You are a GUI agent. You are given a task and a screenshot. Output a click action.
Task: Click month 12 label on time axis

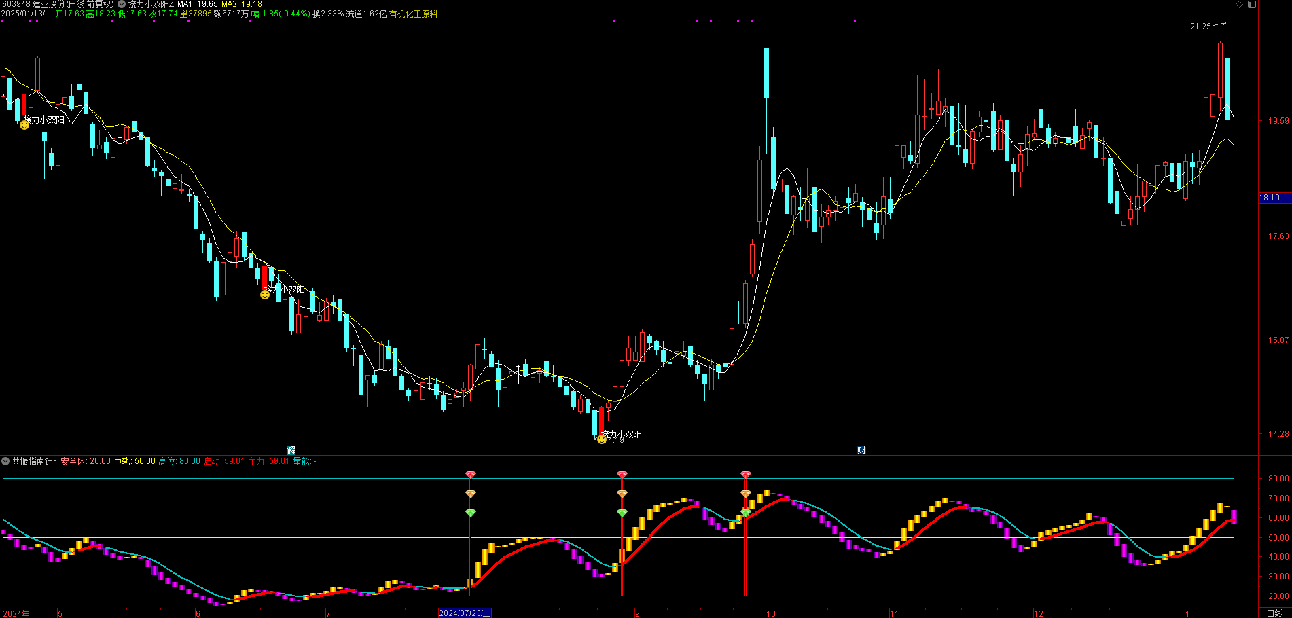[1039, 613]
